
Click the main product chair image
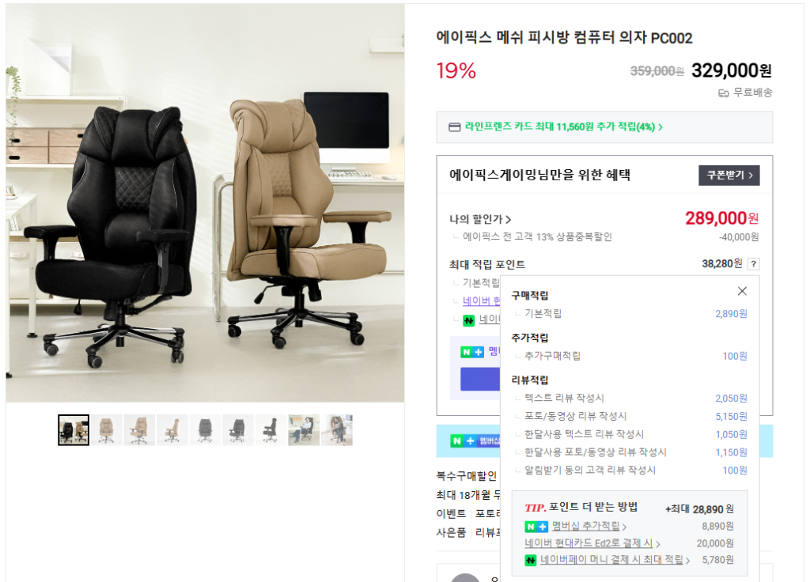[205, 203]
